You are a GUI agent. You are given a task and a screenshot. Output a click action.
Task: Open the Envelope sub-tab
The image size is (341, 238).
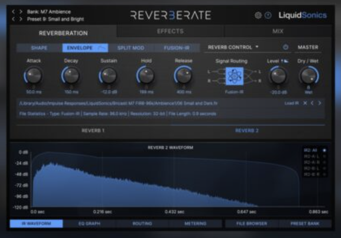click(85, 48)
